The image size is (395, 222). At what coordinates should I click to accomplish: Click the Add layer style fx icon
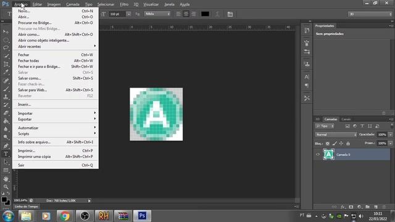[x=343, y=207]
